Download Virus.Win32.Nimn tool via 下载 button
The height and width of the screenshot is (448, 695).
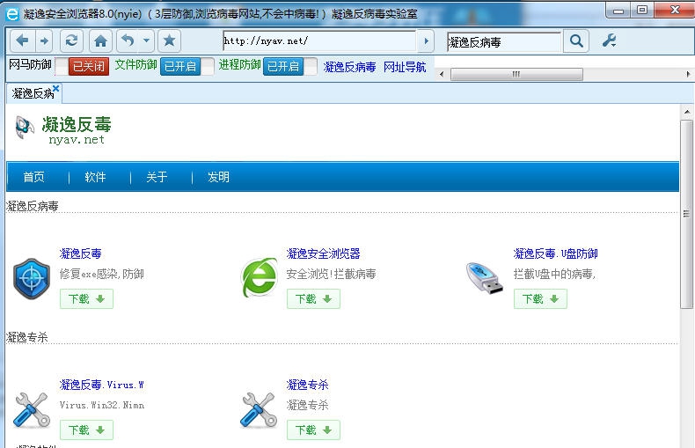pos(86,430)
